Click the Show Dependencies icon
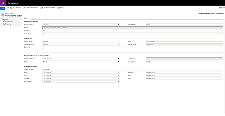This screenshot has height=116, width=225. [25, 8]
